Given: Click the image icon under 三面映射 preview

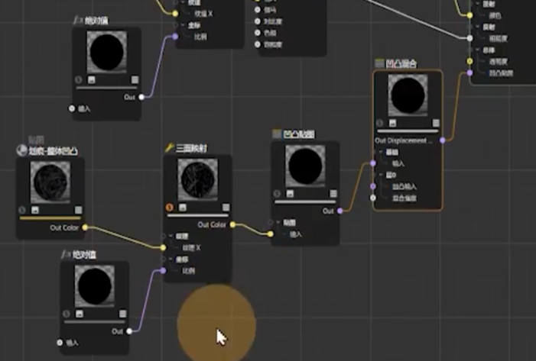Looking at the screenshot, I should click(183, 207).
